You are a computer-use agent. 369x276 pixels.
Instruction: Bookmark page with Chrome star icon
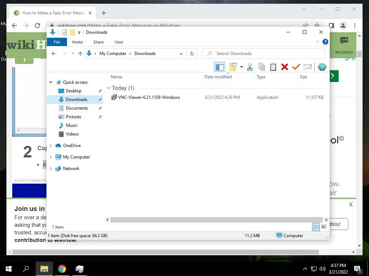(x=317, y=26)
